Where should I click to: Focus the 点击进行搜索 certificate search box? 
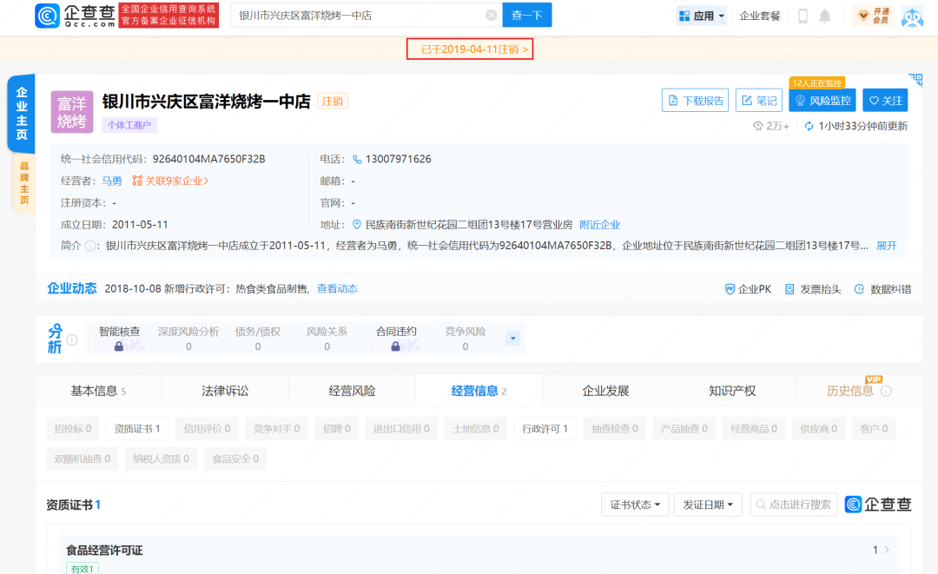793,505
